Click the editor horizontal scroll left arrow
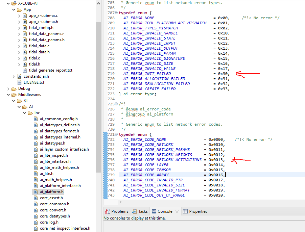The image size is (305, 232). coord(121,202)
